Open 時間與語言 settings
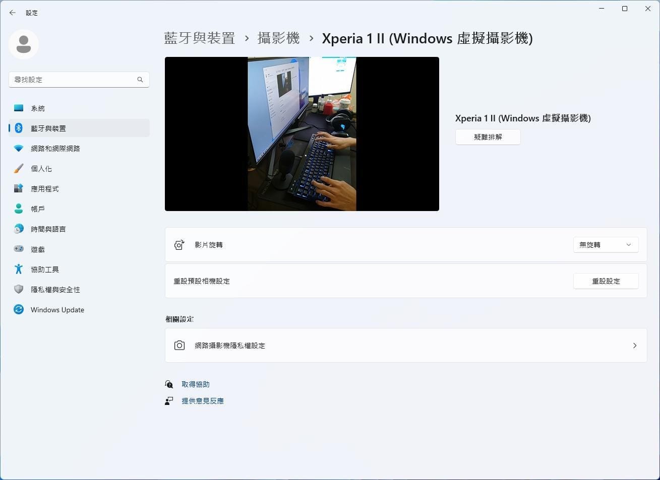660x480 pixels. point(79,229)
